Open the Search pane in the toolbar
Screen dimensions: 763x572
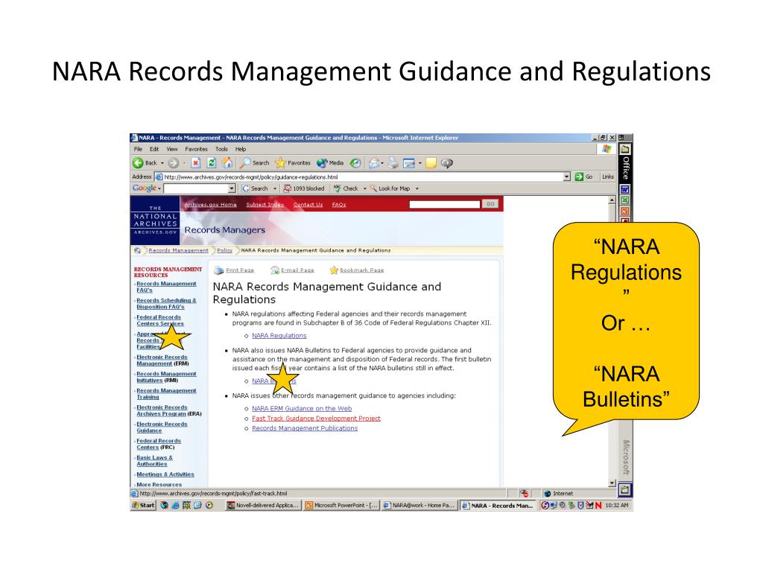click(x=254, y=163)
